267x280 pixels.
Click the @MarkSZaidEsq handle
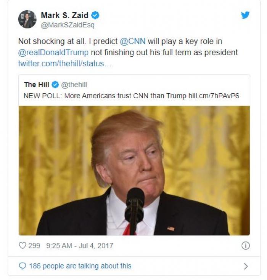(x=68, y=25)
